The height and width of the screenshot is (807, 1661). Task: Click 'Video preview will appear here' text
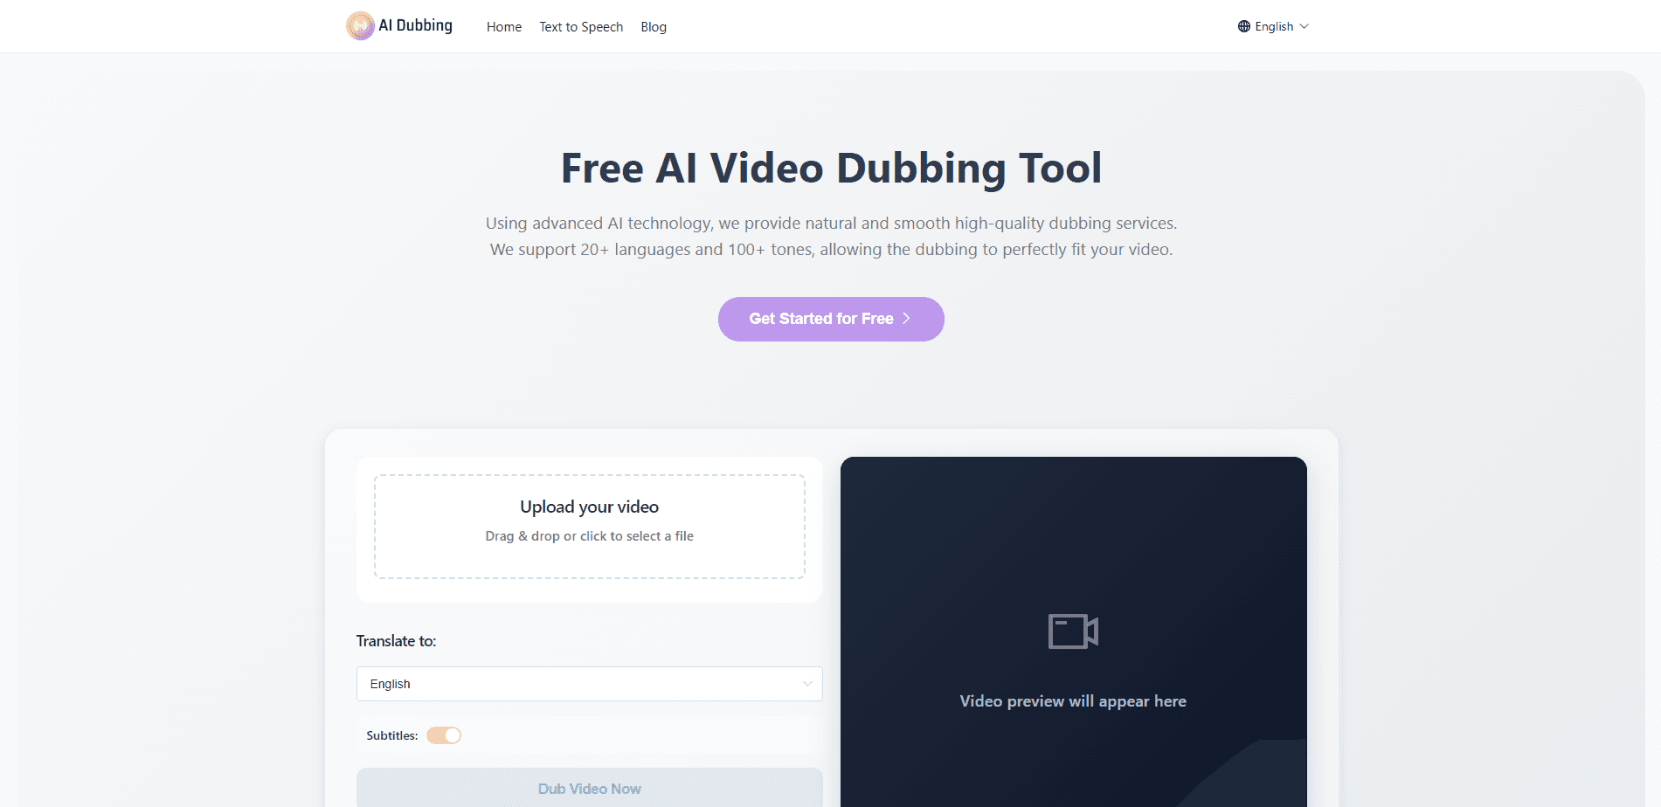point(1073,701)
